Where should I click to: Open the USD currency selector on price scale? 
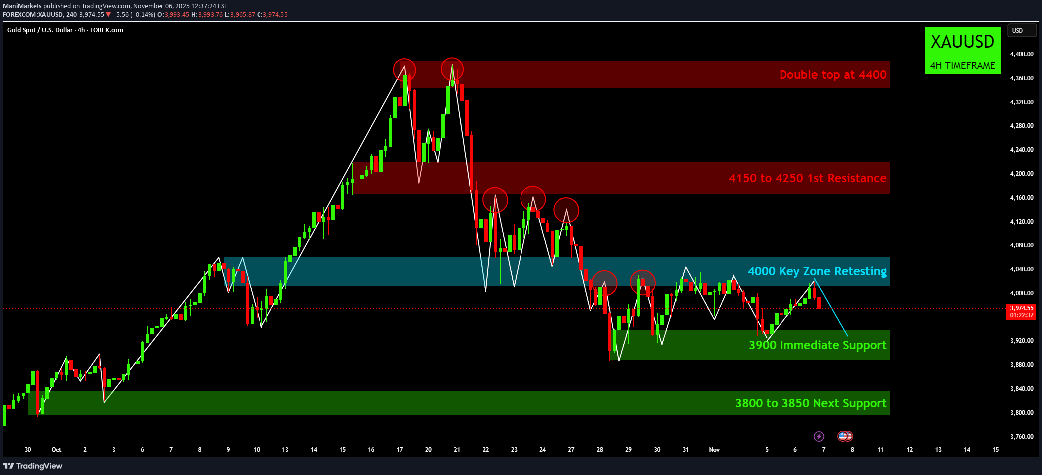click(1022, 30)
